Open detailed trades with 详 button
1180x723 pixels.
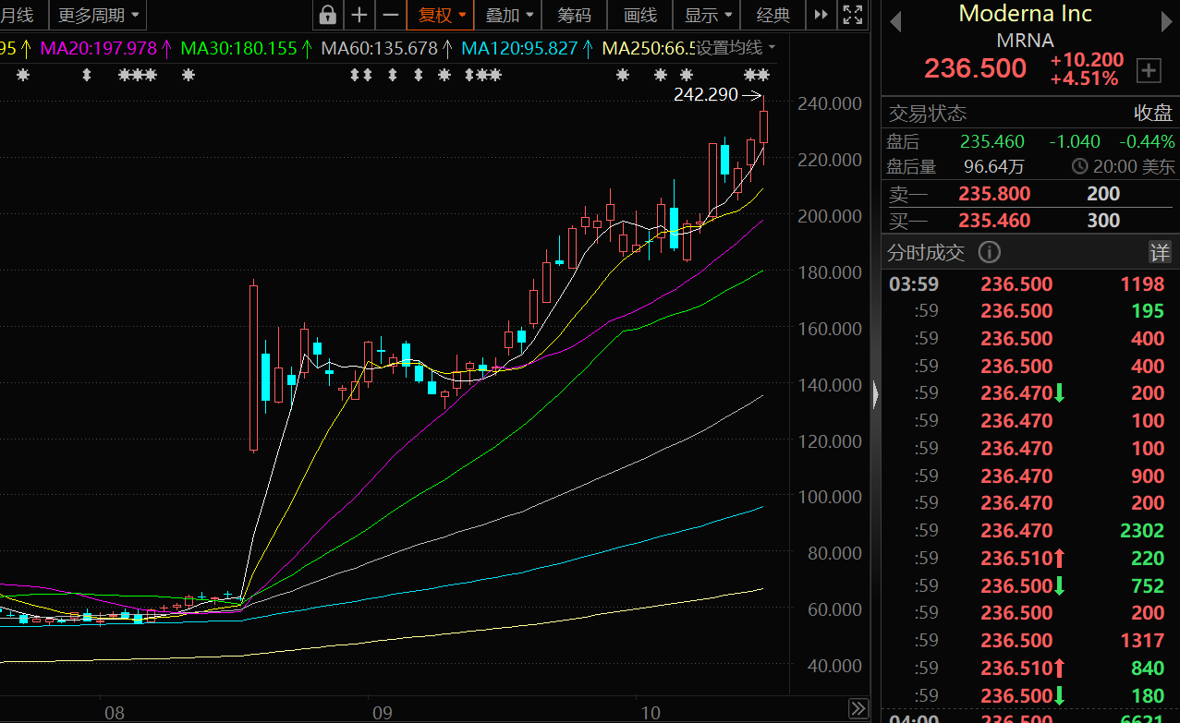tap(1160, 252)
